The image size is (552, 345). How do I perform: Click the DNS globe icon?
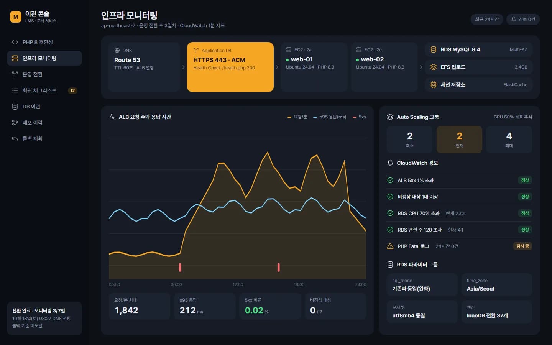pyautogui.click(x=117, y=51)
